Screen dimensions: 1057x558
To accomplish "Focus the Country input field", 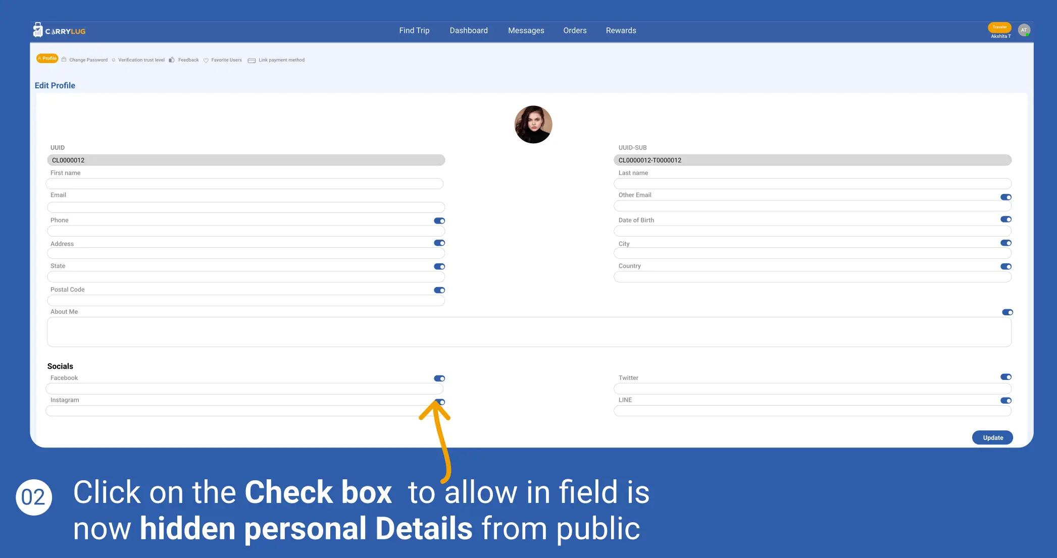I will point(813,277).
